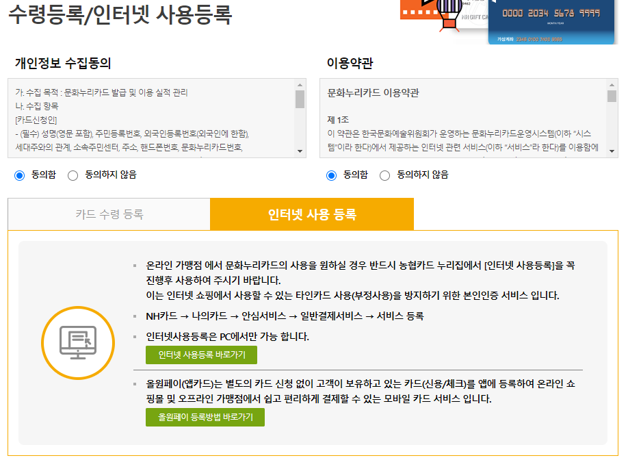628x471 pixels.
Task: Click NH카드 → 나의카드 path text
Action: pos(285,316)
